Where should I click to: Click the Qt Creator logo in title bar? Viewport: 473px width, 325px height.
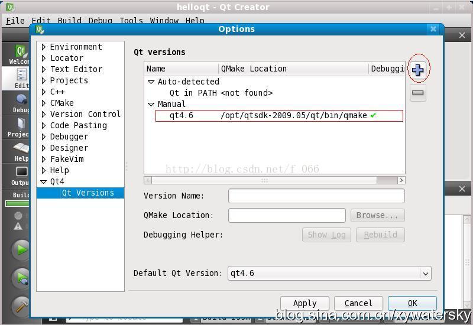coord(10,7)
